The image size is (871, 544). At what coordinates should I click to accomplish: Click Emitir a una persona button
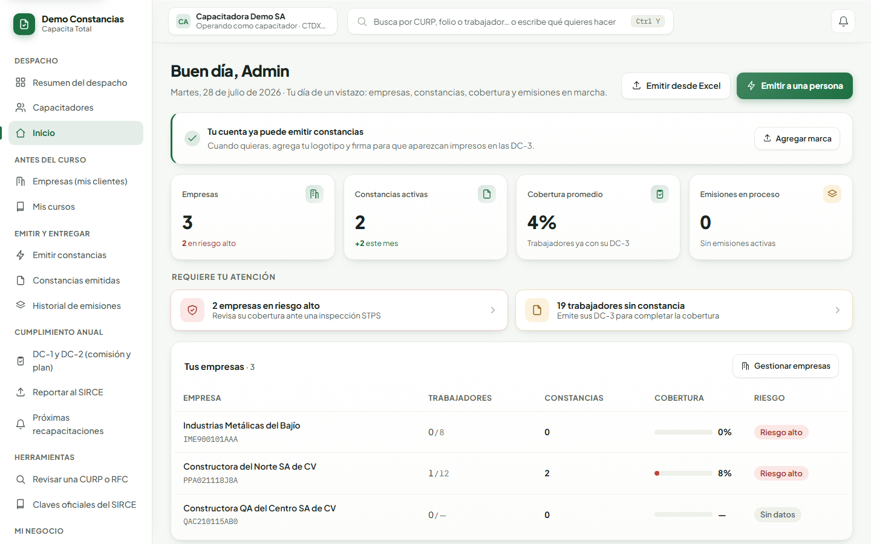[x=795, y=86]
